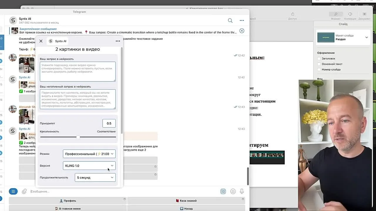The image size is (376, 211).
Task: Click the Оформление section label in Keynote
Action: pyautogui.click(x=326, y=53)
